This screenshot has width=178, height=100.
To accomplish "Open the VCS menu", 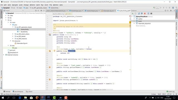I will click(x=51, y=5).
